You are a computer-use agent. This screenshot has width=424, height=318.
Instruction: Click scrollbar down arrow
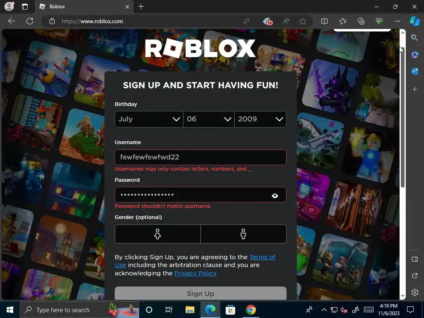[x=402, y=296]
